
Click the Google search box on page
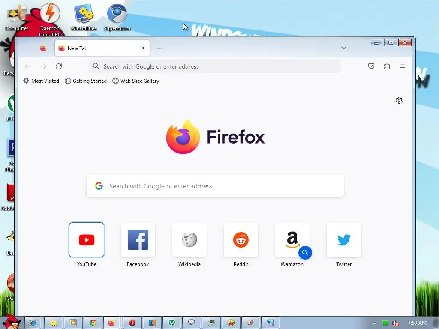tap(215, 186)
